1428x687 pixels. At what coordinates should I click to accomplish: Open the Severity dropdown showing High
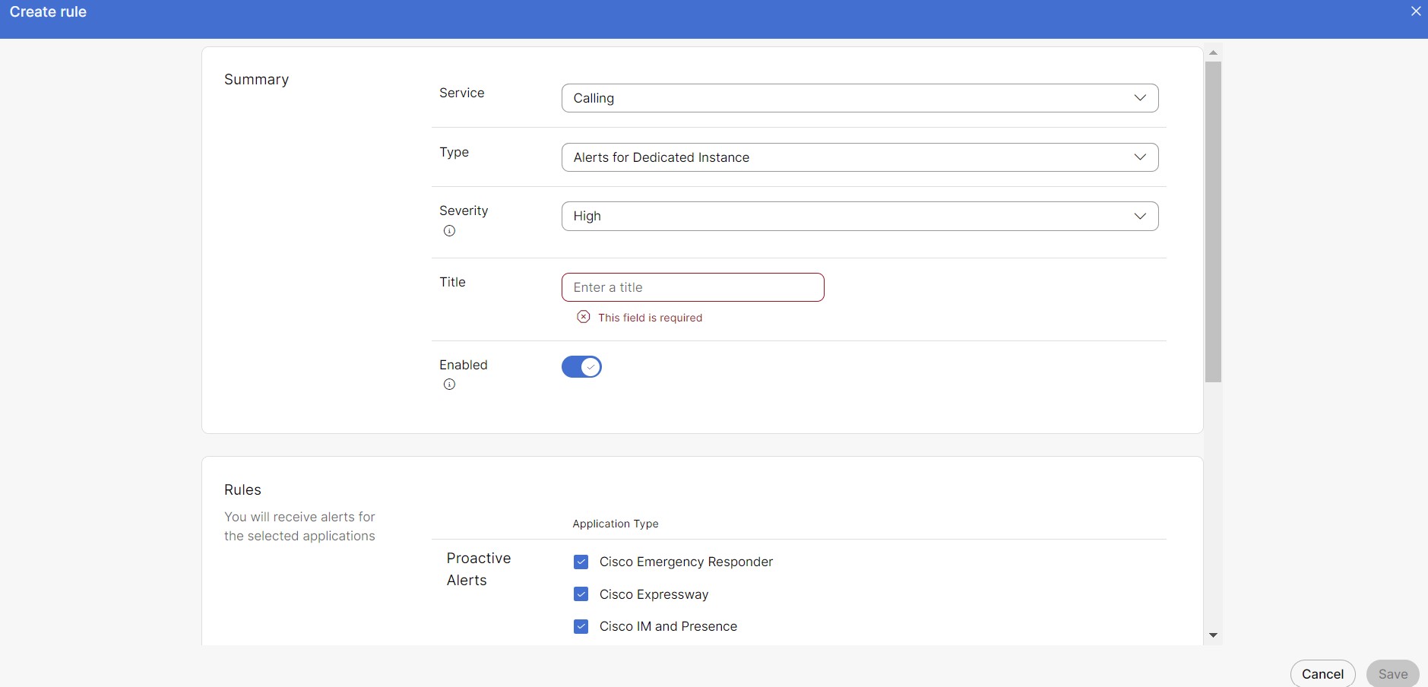[x=860, y=216]
